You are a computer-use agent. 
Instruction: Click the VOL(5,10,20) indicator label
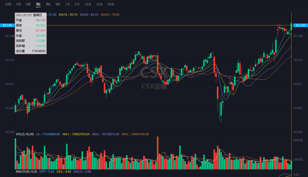point(25,134)
